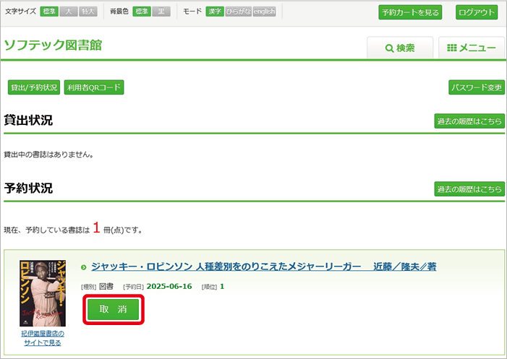
Task: Switch display mode to 漢字
Action: click(x=215, y=12)
